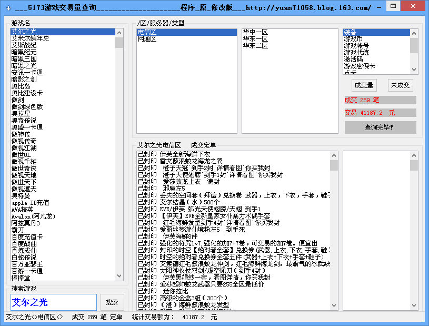This screenshot has width=429, height=326.
Task: Click game list scrollbar up arrow
Action: [x=119, y=33]
